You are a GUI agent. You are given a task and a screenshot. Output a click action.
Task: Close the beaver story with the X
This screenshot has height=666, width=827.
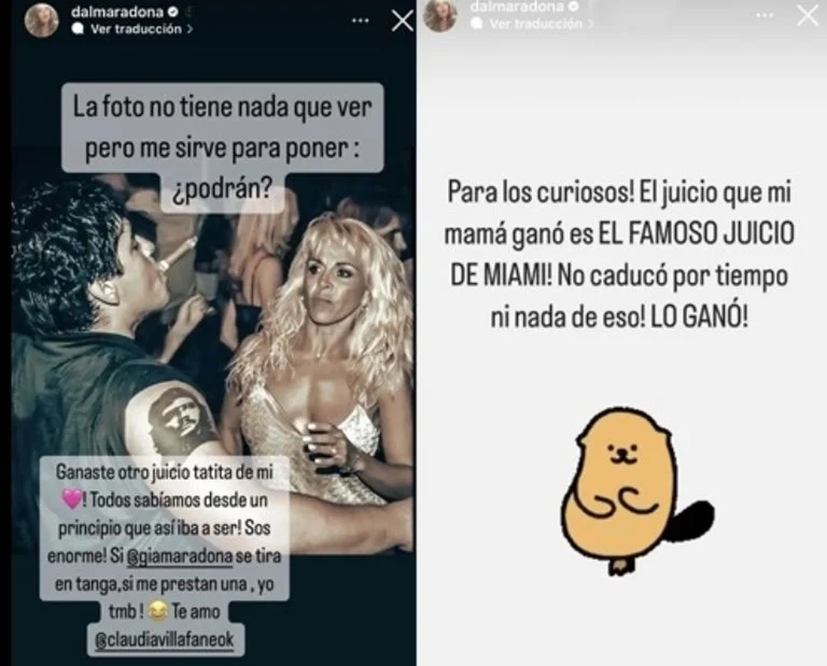[807, 15]
